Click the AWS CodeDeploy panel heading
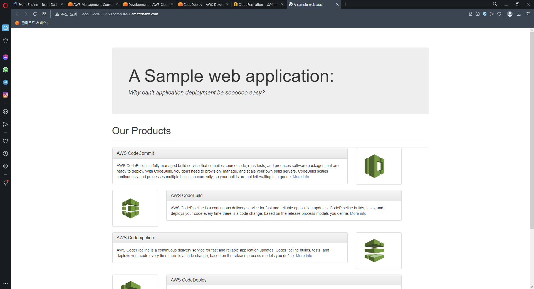Image resolution: width=534 pixels, height=289 pixels. click(284, 280)
